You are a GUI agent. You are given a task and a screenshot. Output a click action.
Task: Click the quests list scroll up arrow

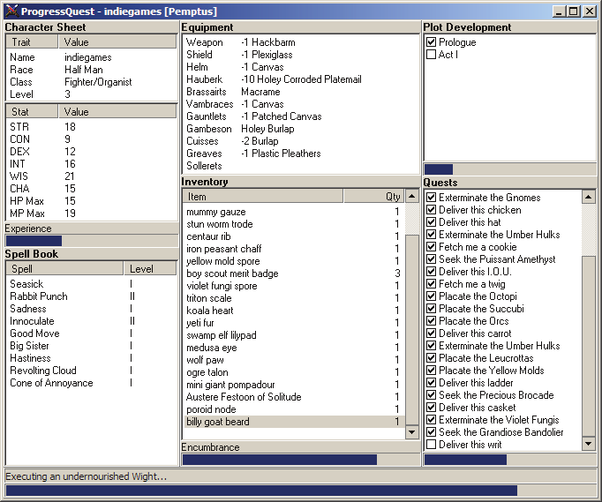pos(588,198)
